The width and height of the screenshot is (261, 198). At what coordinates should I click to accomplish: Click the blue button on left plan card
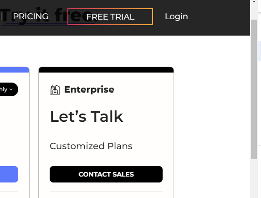tap(9, 174)
